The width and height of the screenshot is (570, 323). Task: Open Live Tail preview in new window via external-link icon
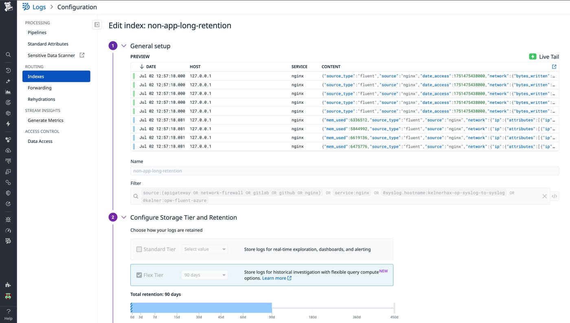555,66
